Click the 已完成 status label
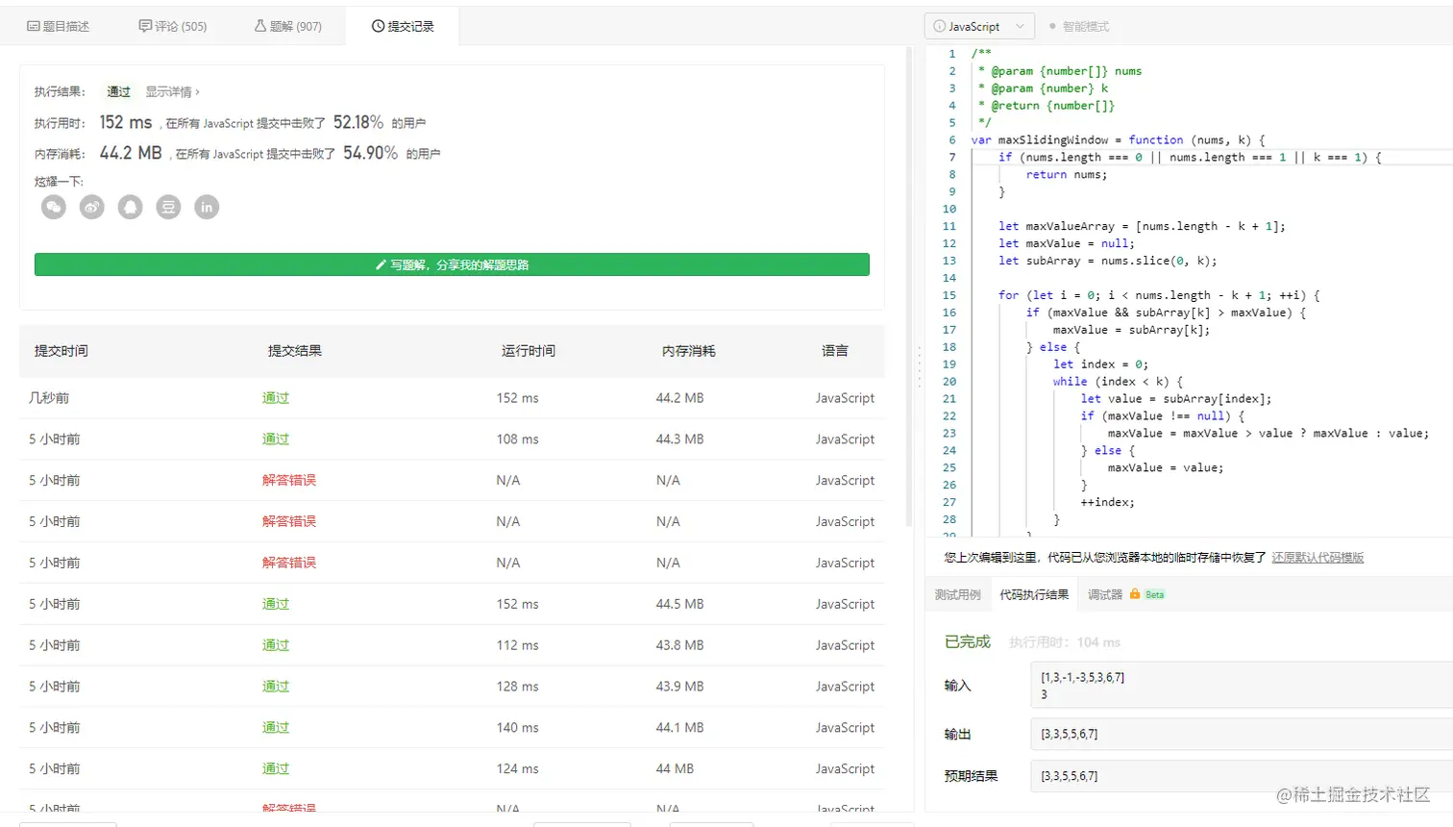The height and width of the screenshot is (827, 1453). (967, 641)
